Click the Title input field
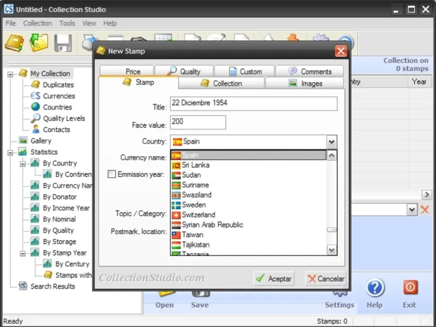The width and height of the screenshot is (436, 327). tap(253, 104)
